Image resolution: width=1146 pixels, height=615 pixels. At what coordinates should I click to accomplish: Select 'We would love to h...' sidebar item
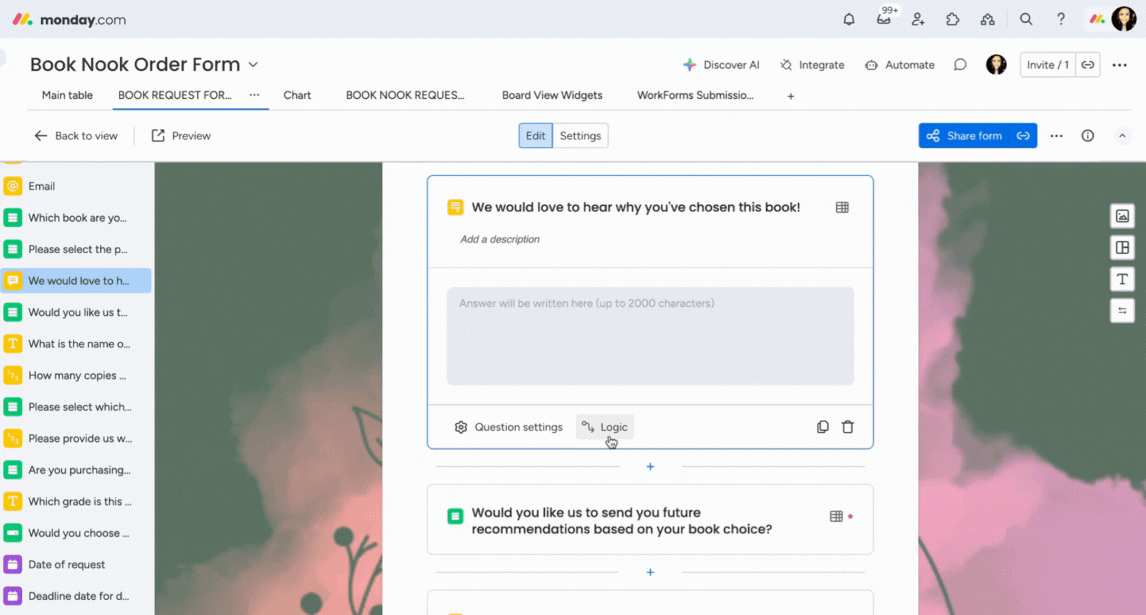coord(76,281)
